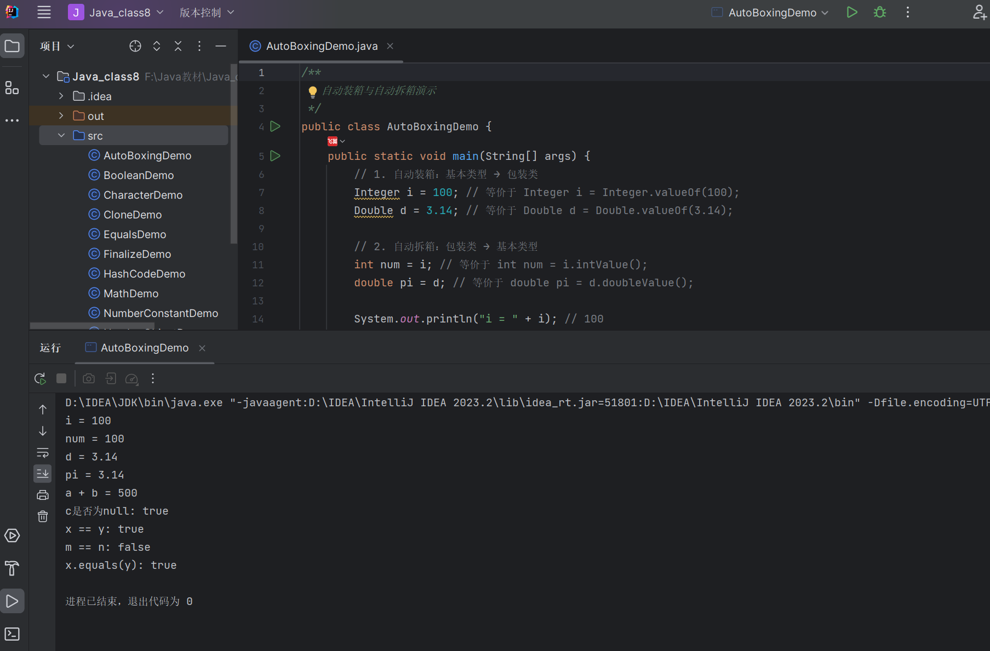Click the Print icon beside the console output
This screenshot has height=651, width=990.
[43, 495]
